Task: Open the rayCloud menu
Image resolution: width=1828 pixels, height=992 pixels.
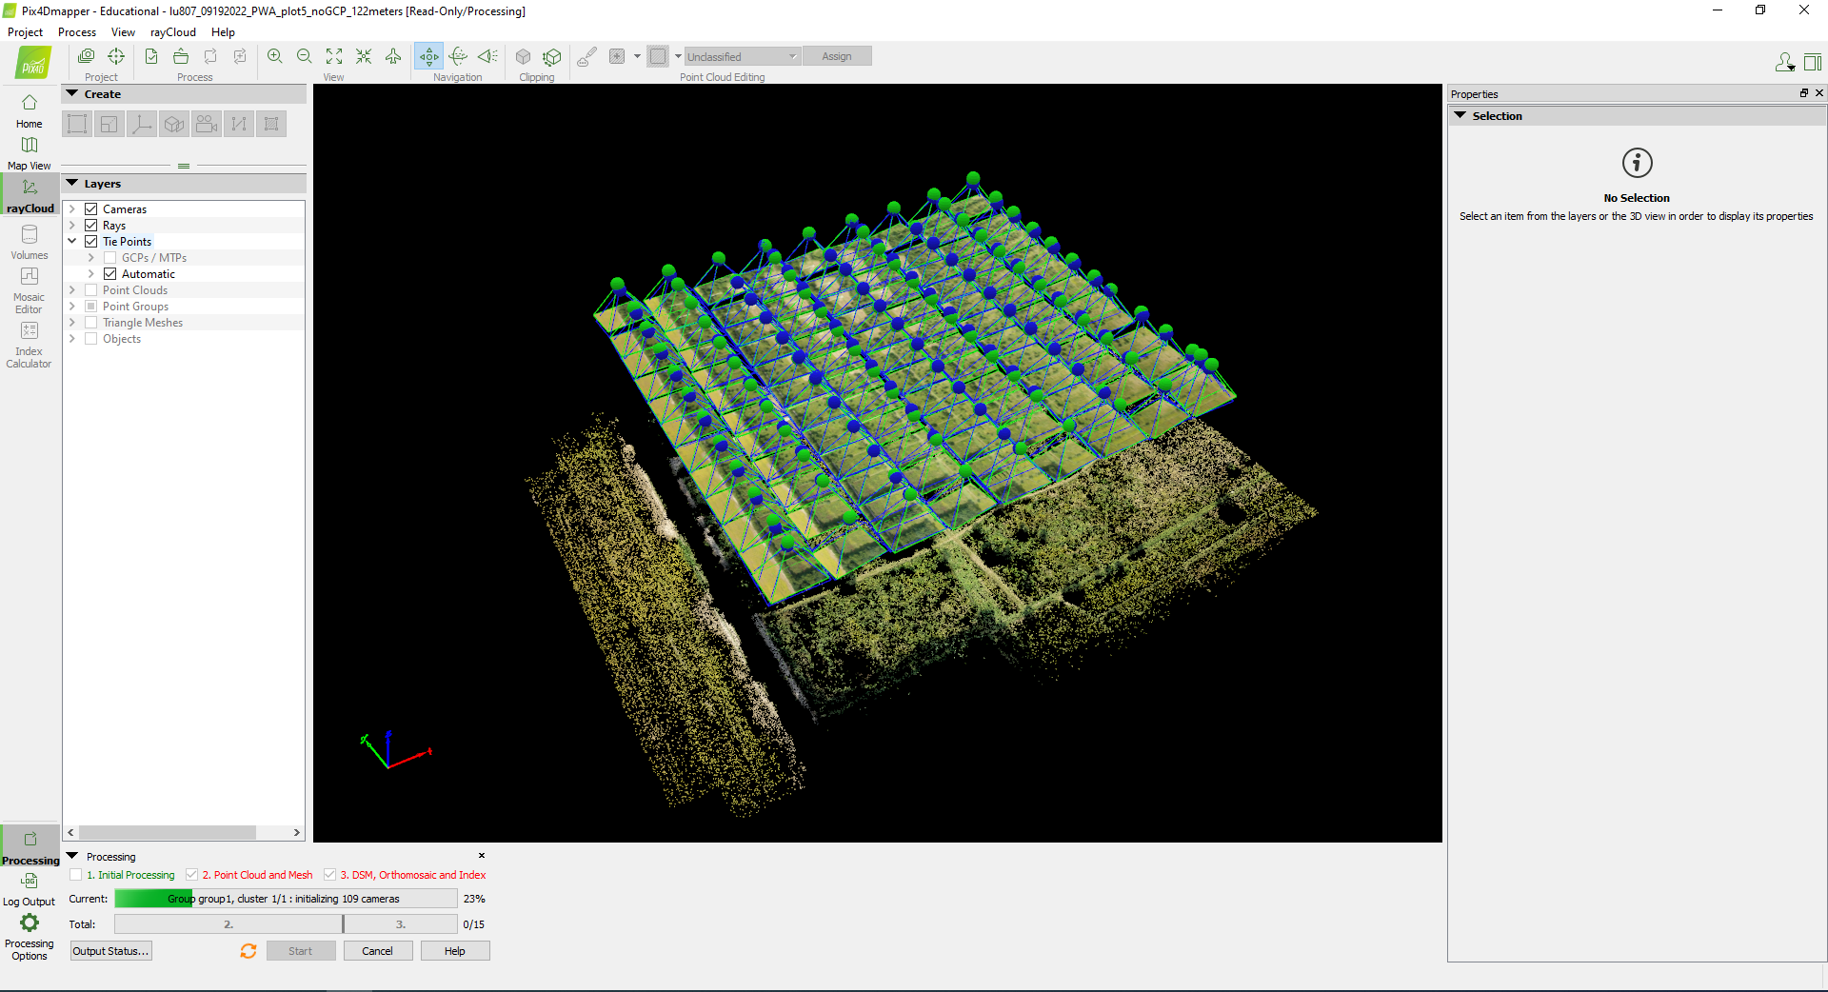Action: (x=173, y=31)
